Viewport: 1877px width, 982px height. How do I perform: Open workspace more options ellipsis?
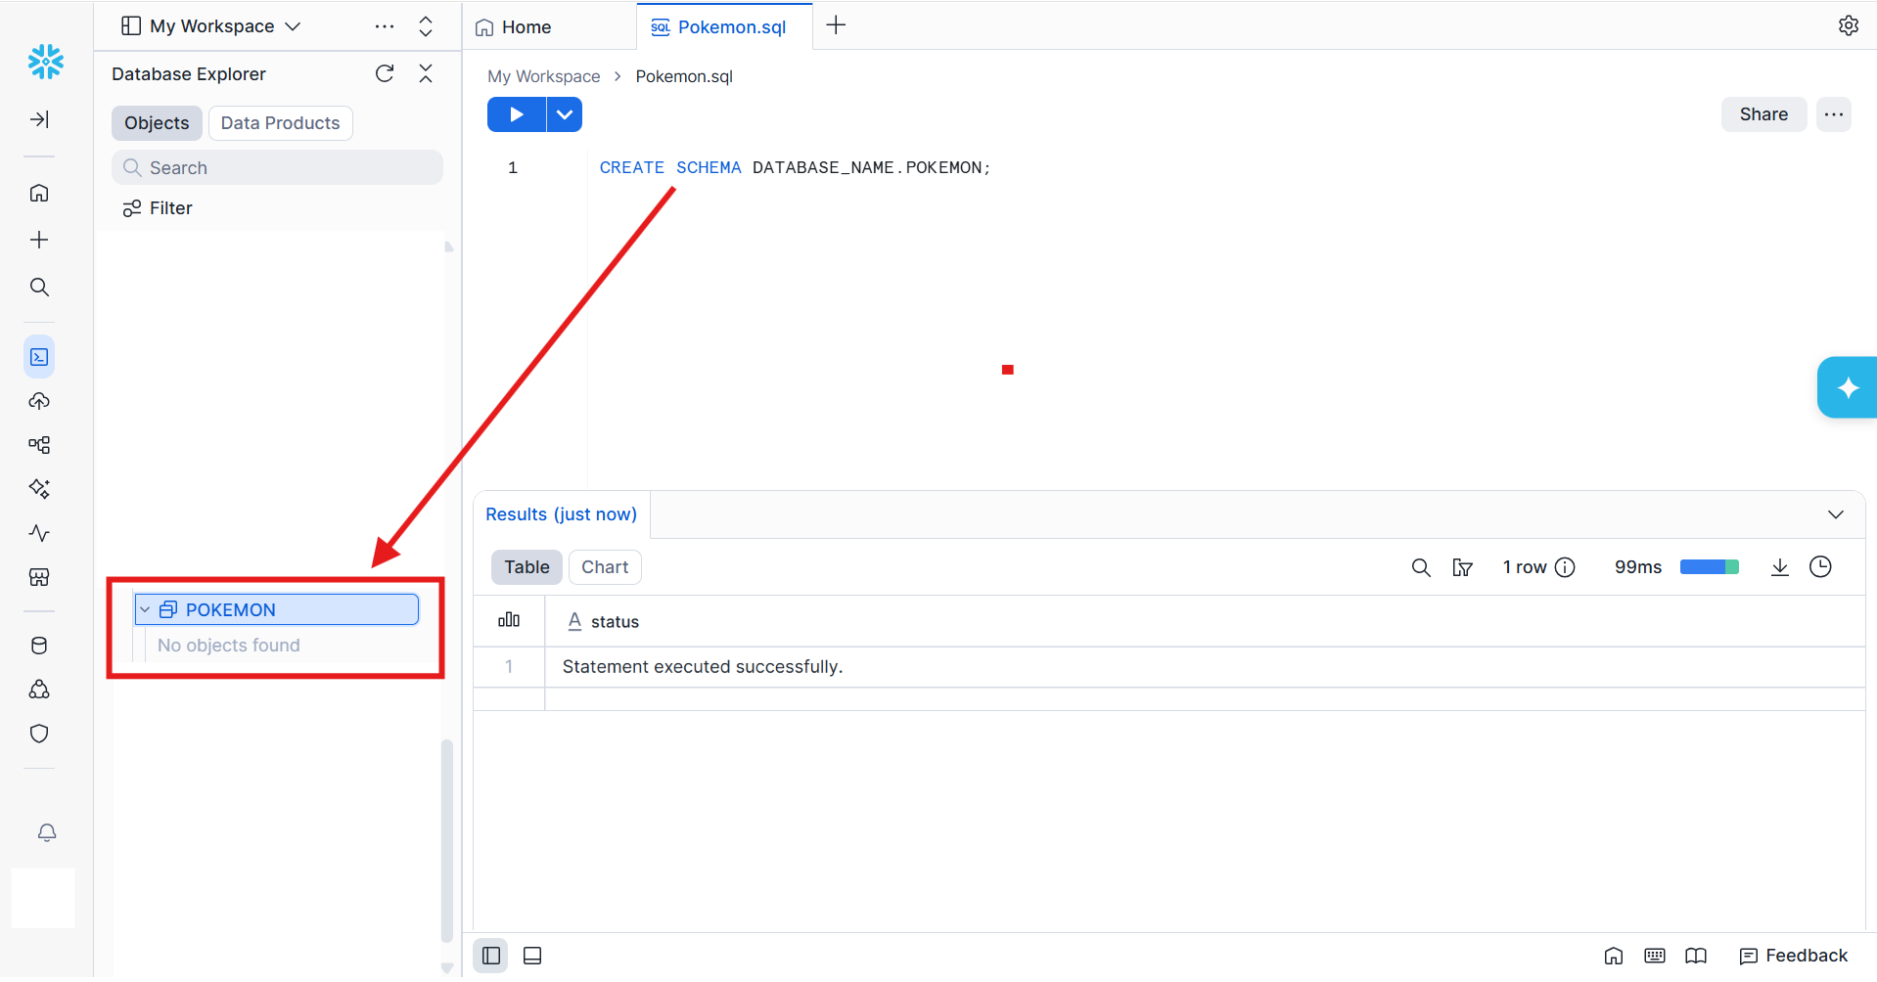click(385, 26)
